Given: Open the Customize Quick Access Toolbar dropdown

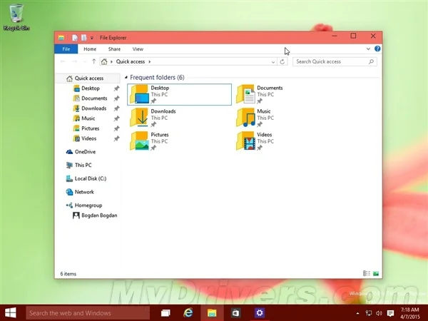Looking at the screenshot, I should click(92, 38).
